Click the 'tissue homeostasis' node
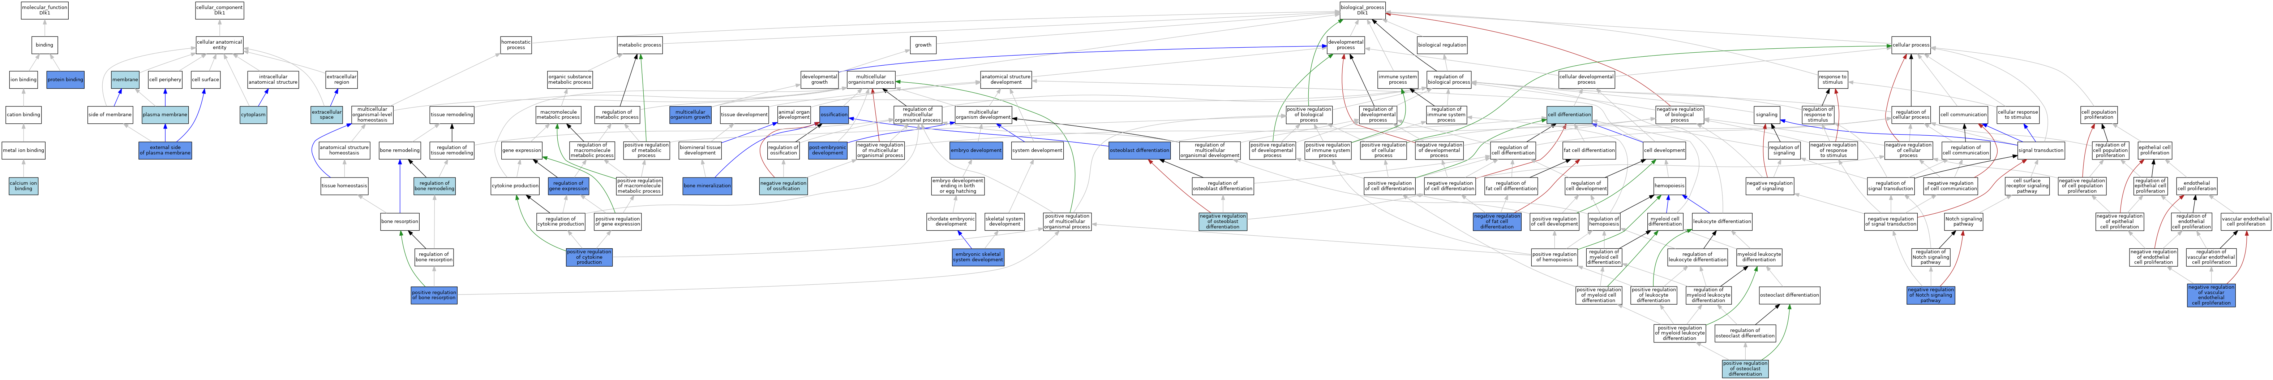The width and height of the screenshot is (2273, 380). [344, 186]
